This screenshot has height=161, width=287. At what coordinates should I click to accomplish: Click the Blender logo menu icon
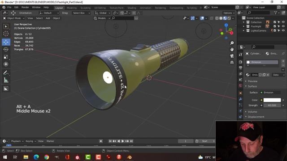tap(4, 8)
